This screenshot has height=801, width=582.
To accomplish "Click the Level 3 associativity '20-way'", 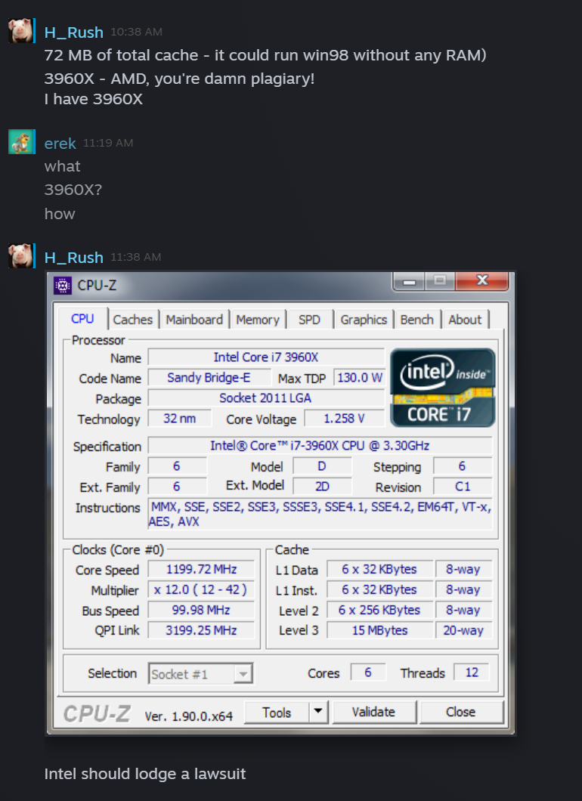I will click(463, 630).
